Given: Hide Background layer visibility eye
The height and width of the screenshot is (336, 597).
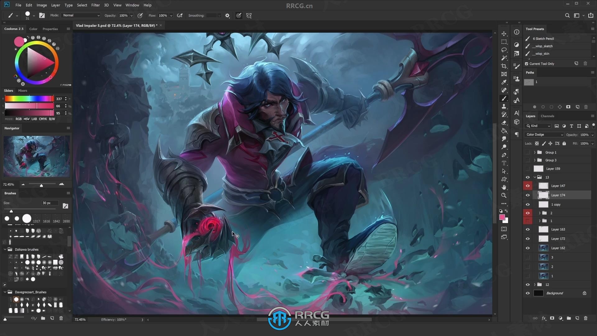Looking at the screenshot, I should pyautogui.click(x=528, y=293).
